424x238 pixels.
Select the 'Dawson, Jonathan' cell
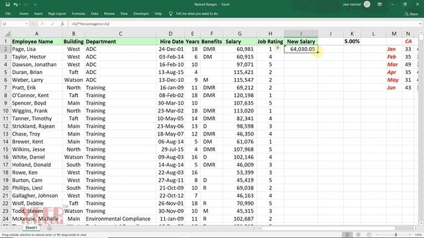coord(36,65)
